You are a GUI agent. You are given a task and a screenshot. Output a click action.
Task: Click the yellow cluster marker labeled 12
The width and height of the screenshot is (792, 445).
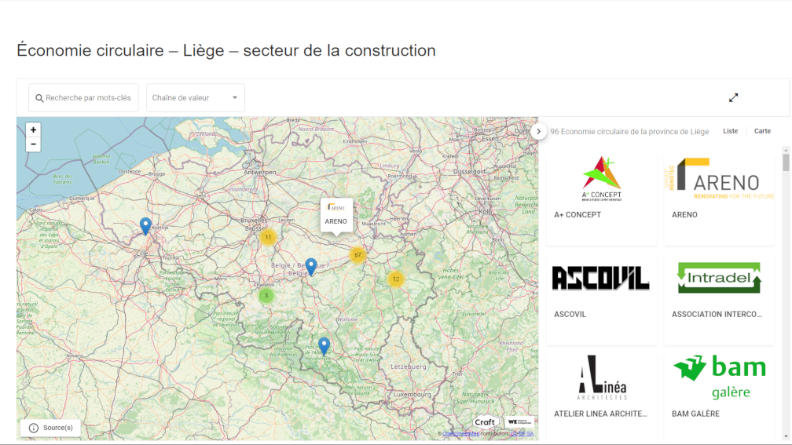click(395, 279)
